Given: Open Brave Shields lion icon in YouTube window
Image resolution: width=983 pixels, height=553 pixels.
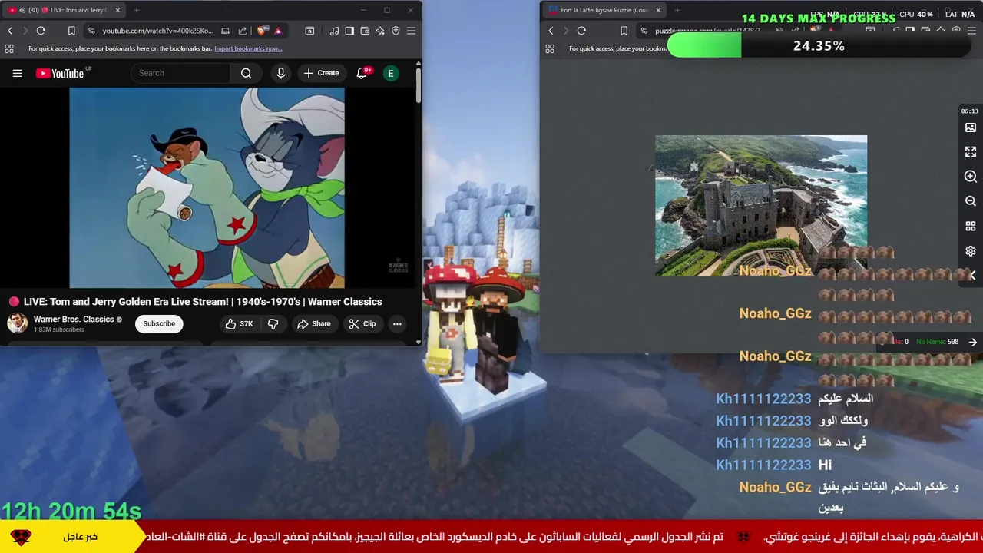Looking at the screenshot, I should [262, 31].
